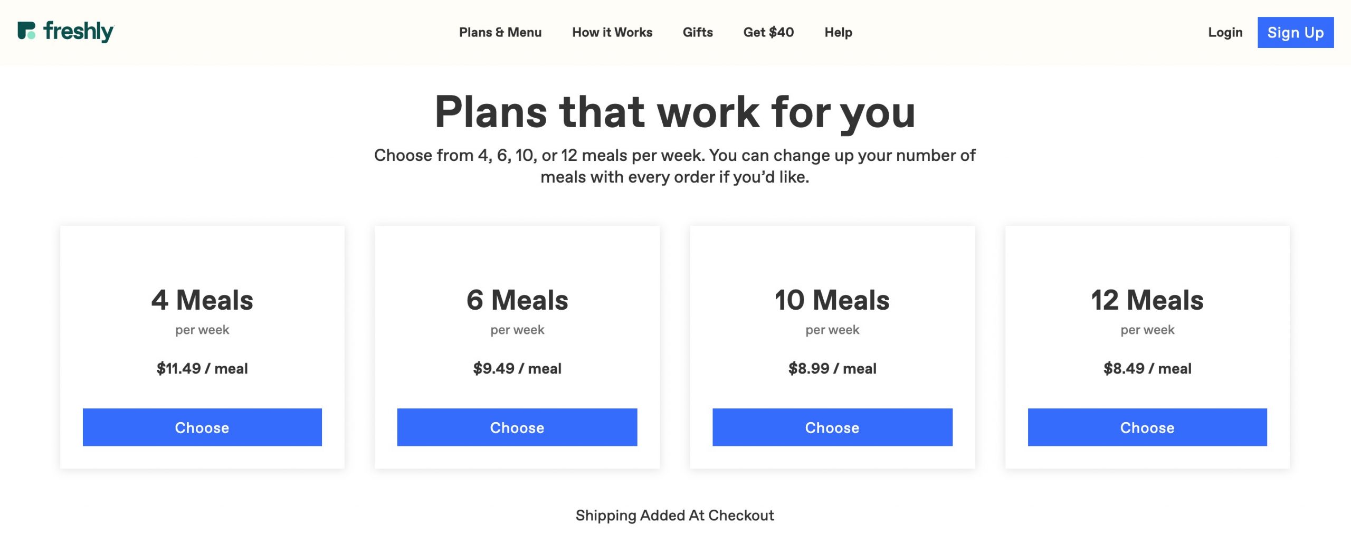1351x544 pixels.
Task: Click the 12 Meals card heading
Action: (1147, 300)
